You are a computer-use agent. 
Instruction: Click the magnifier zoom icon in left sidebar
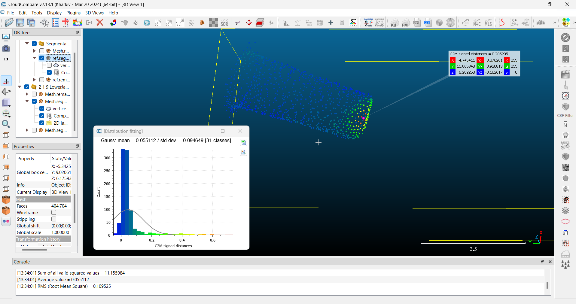click(x=6, y=124)
